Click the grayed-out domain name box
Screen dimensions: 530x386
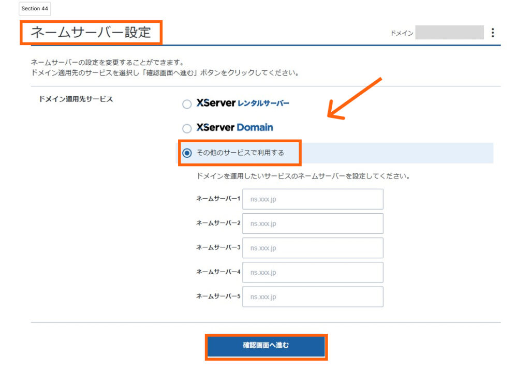click(x=449, y=33)
